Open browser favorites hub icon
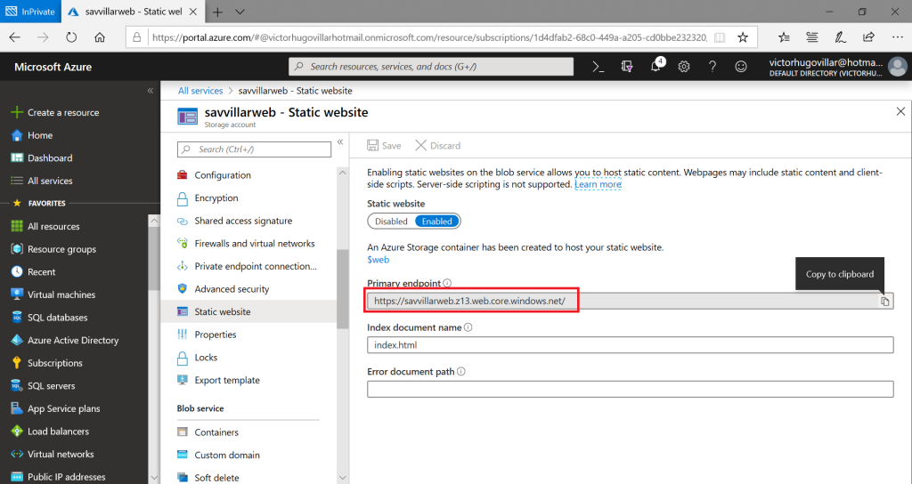 click(x=784, y=37)
